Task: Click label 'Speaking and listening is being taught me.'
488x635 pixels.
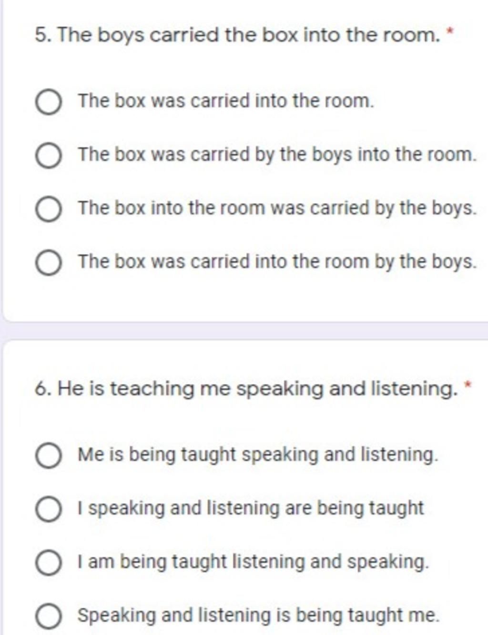Action: tap(258, 615)
